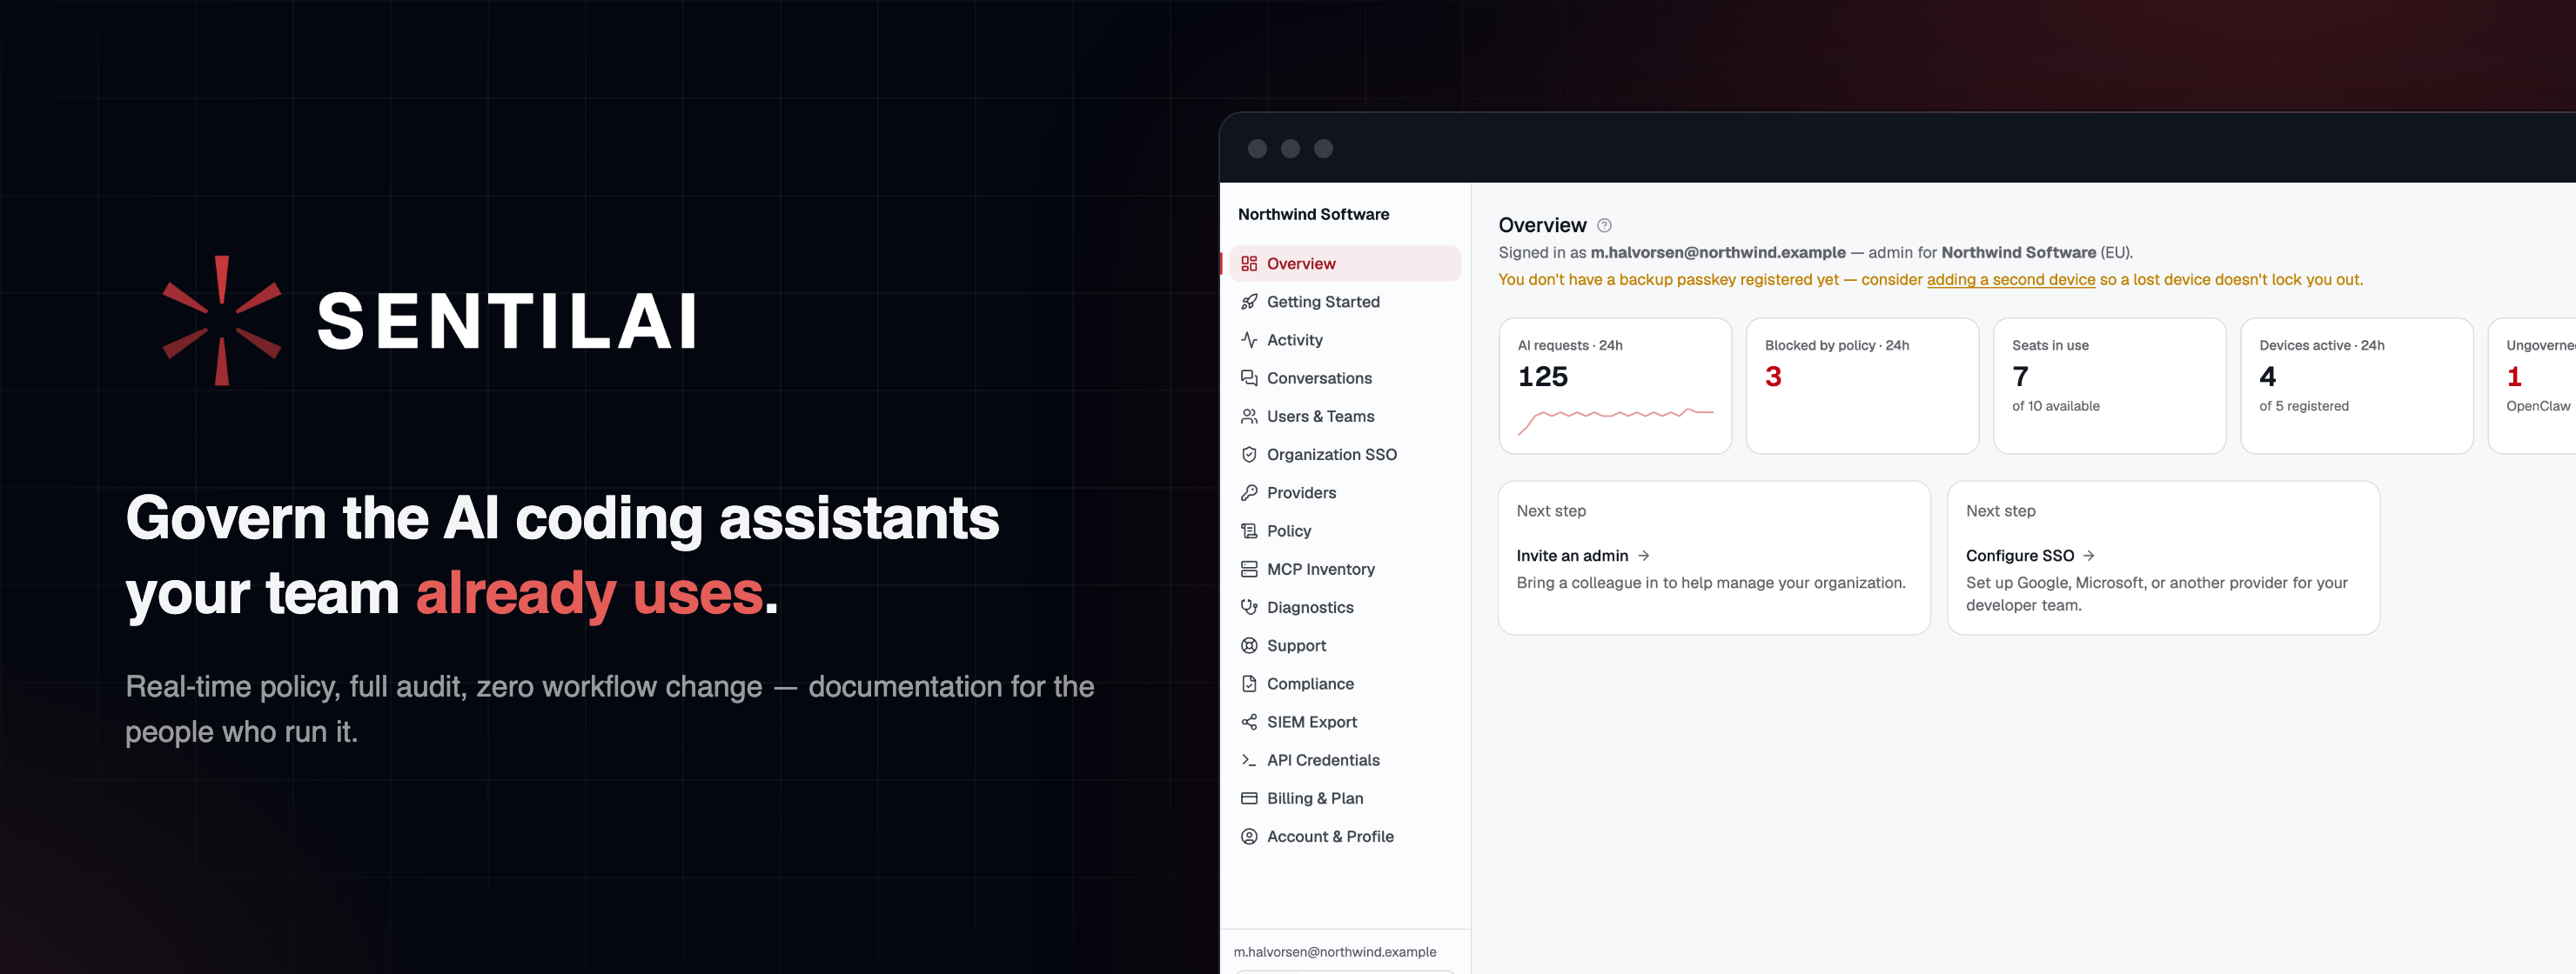Follow the 'adding a second device' link
2576x974 pixels.
(2010, 280)
